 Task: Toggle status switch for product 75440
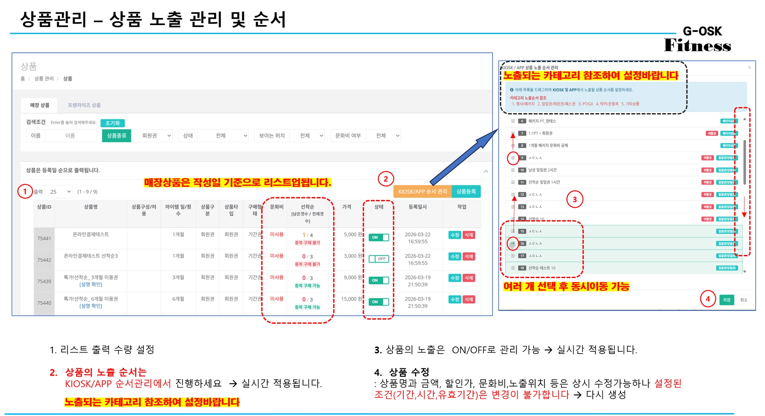coord(379,302)
